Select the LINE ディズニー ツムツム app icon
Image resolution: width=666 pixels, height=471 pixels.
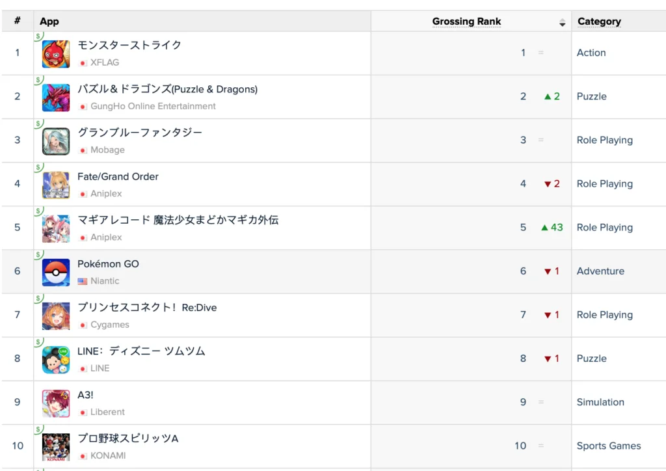[55, 358]
